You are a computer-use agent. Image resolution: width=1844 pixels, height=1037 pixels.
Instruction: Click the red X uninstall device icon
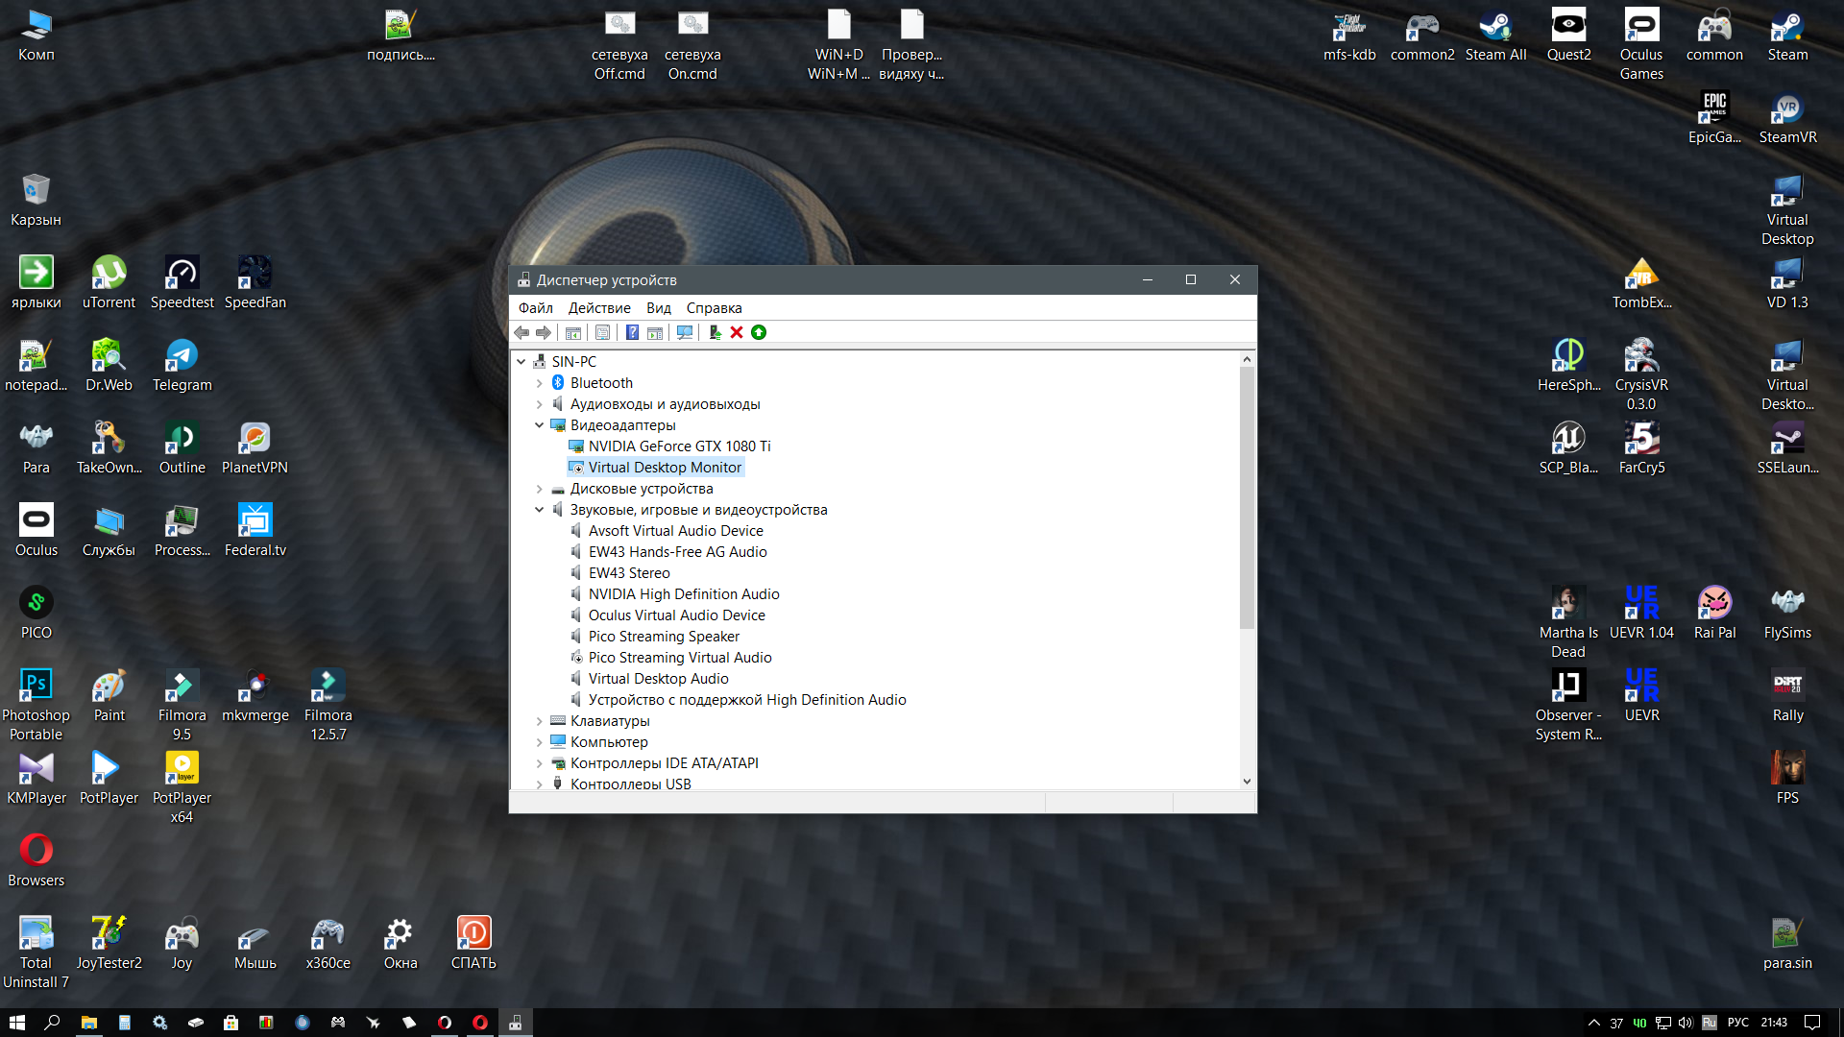pyautogui.click(x=737, y=332)
